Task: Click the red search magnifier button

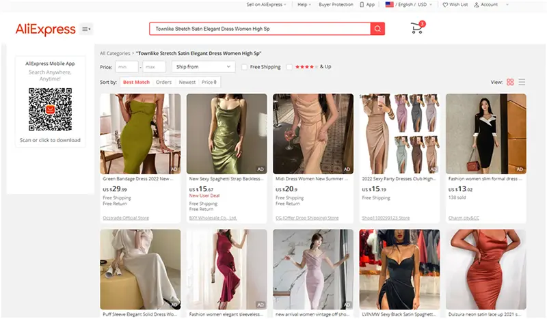Action: (377, 29)
